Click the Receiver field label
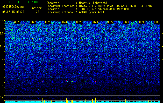 [53, 9]
